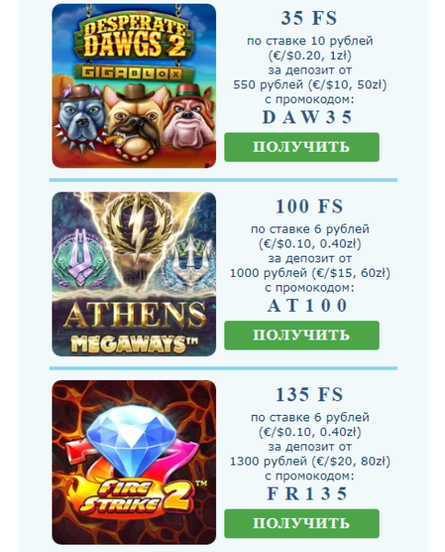
Task: Open the Desperate Dawgs 2 game thumbnail
Action: pos(134,86)
